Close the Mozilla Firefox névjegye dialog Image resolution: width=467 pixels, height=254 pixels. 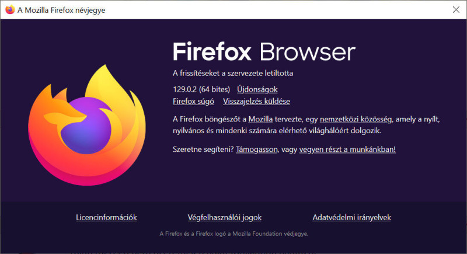pyautogui.click(x=456, y=10)
